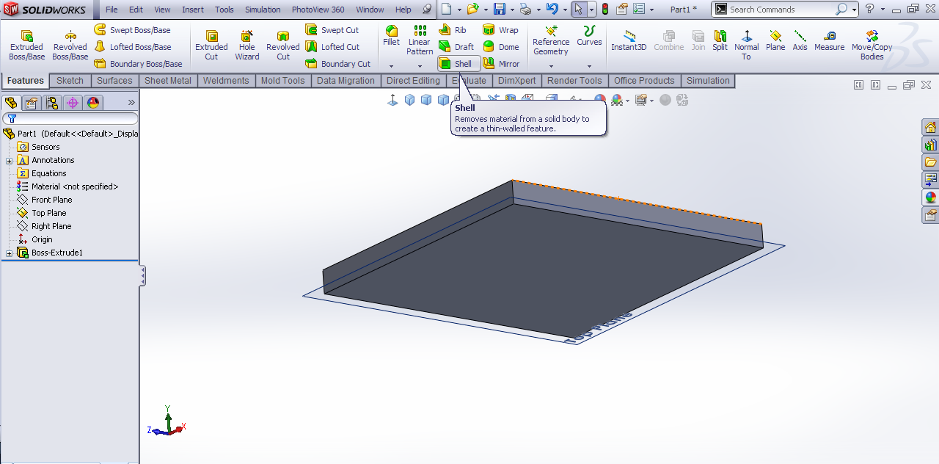Create a reference Axis
939x464 pixels.
click(800, 41)
